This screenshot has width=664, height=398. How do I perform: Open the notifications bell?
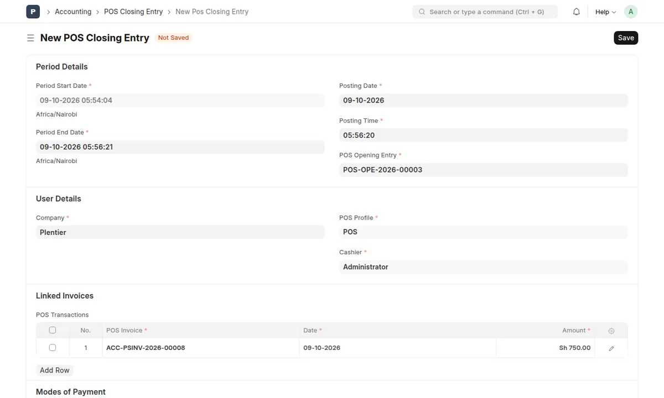pyautogui.click(x=577, y=12)
